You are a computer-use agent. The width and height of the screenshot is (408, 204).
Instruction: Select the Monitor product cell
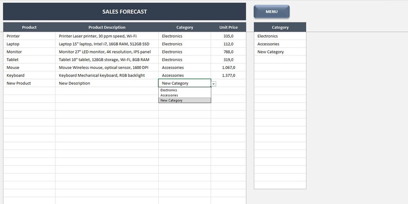coord(29,52)
